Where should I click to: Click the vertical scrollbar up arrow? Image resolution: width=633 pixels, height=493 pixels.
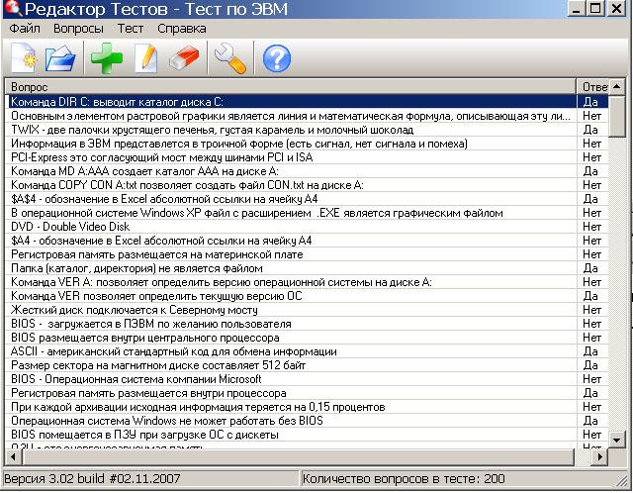pyautogui.click(x=617, y=86)
